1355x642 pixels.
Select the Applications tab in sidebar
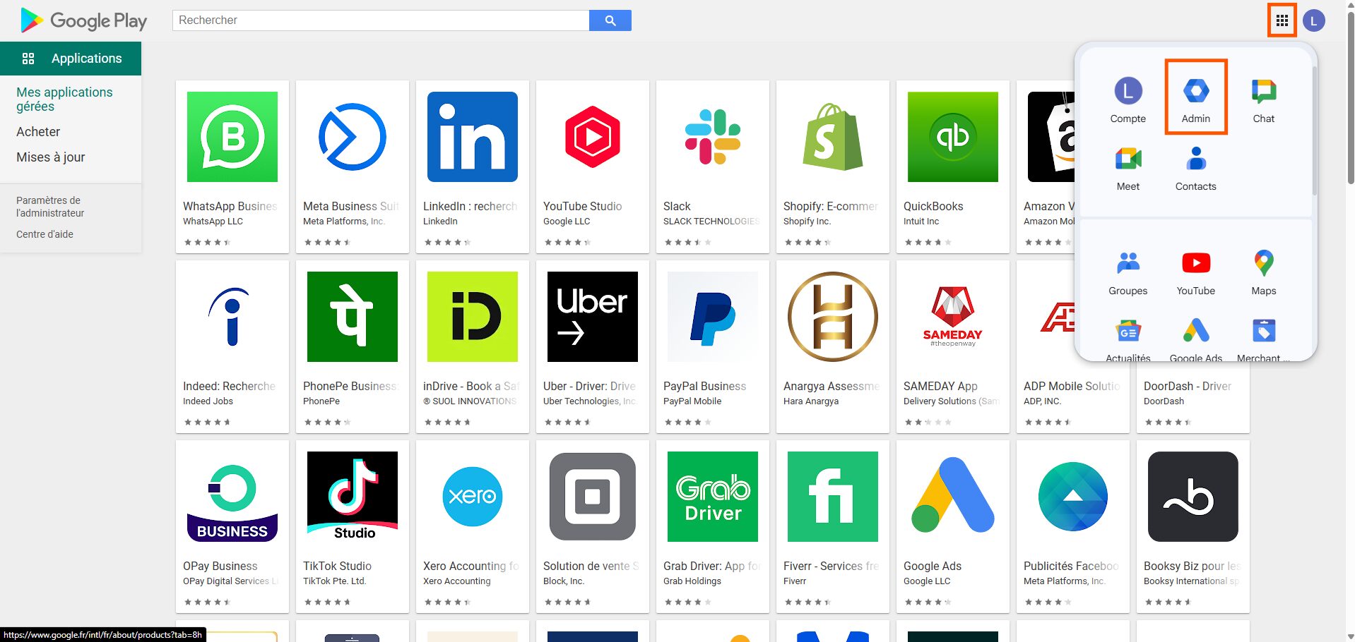click(x=71, y=59)
